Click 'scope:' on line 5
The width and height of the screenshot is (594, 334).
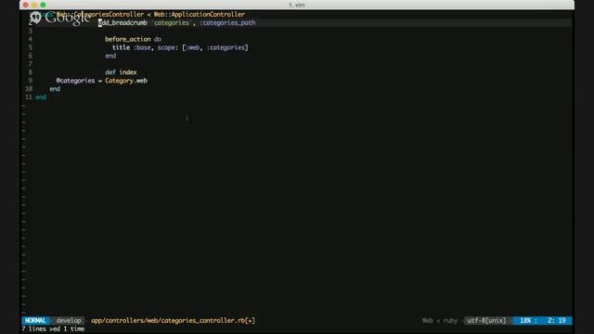coord(168,47)
